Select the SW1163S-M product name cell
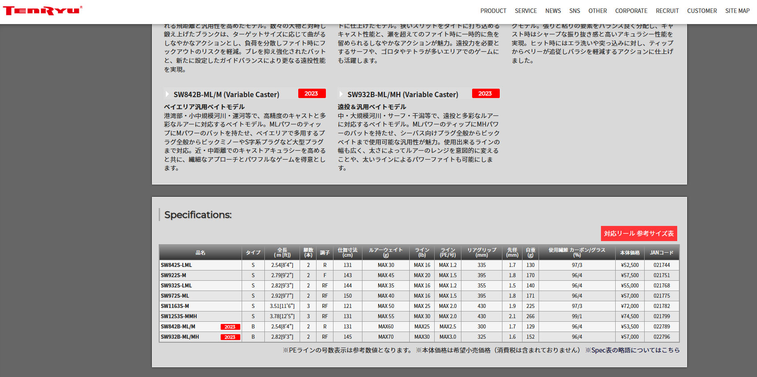This screenshot has width=757, height=377. (x=201, y=306)
